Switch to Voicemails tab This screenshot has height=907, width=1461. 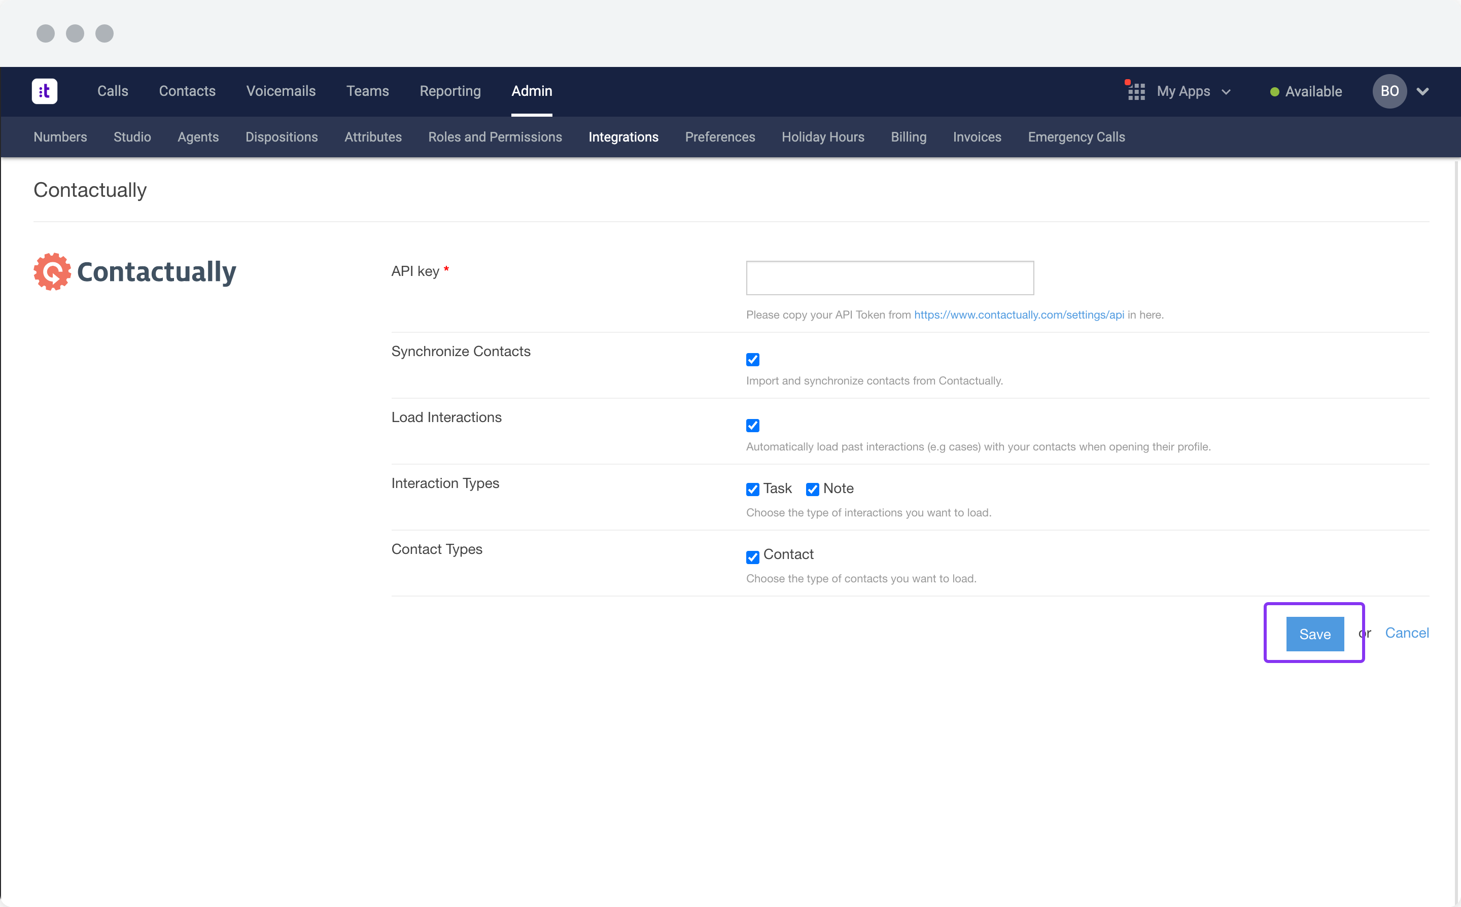coord(281,91)
